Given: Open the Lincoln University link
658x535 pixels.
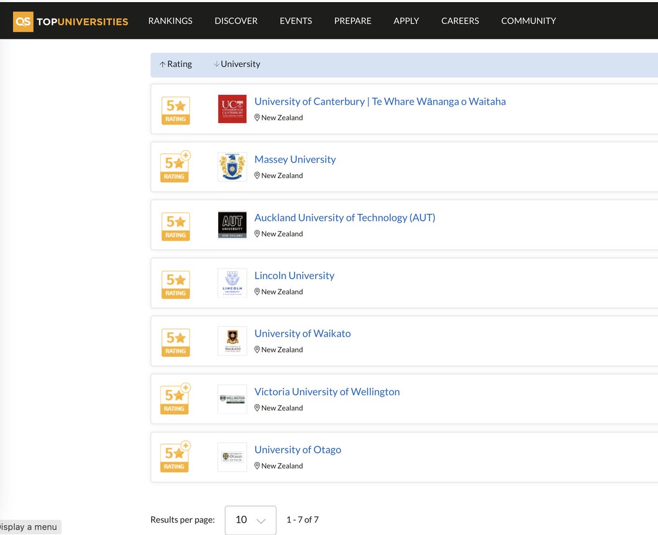Looking at the screenshot, I should (294, 276).
